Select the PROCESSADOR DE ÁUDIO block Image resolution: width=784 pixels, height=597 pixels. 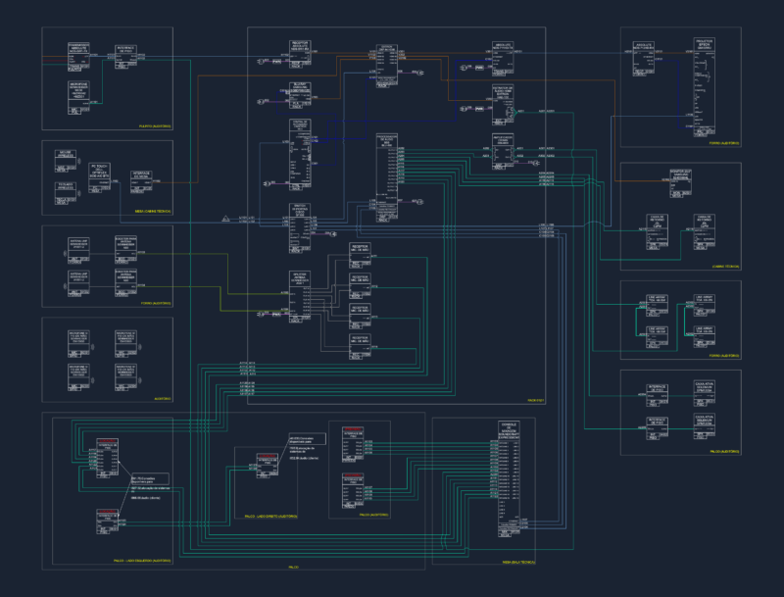coord(387,178)
